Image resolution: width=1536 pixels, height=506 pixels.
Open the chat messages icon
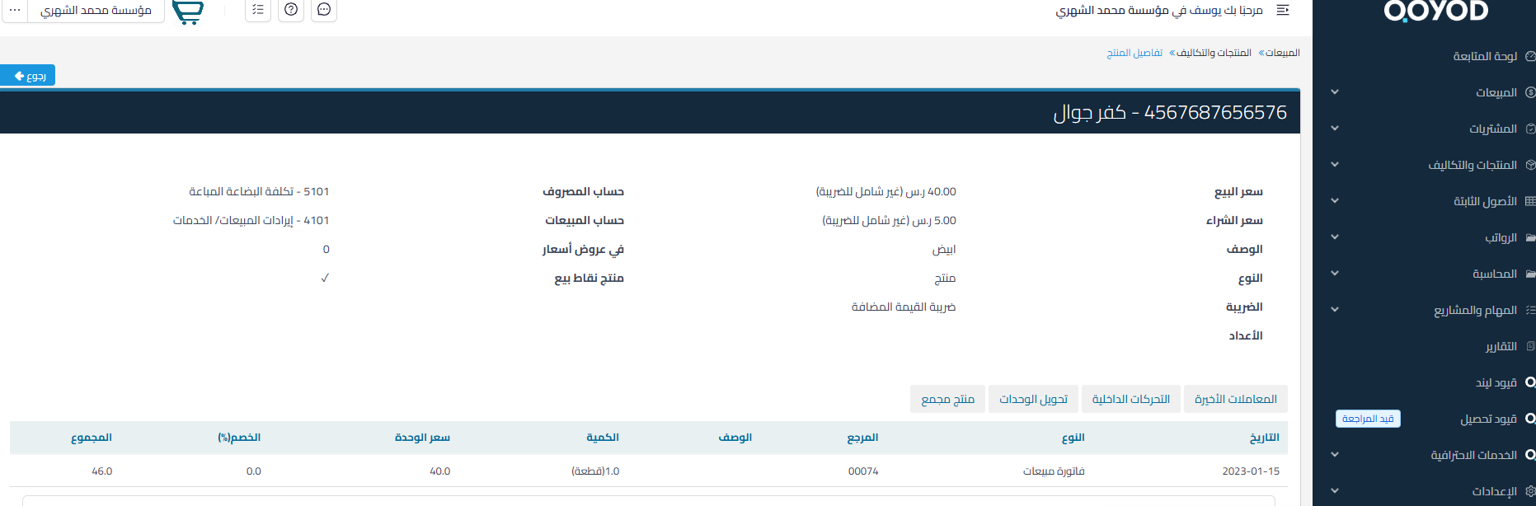pos(324,10)
